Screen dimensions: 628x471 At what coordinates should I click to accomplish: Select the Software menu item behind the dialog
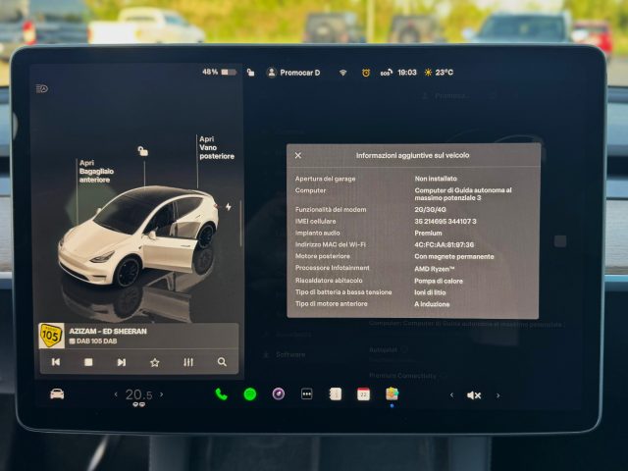click(286, 354)
